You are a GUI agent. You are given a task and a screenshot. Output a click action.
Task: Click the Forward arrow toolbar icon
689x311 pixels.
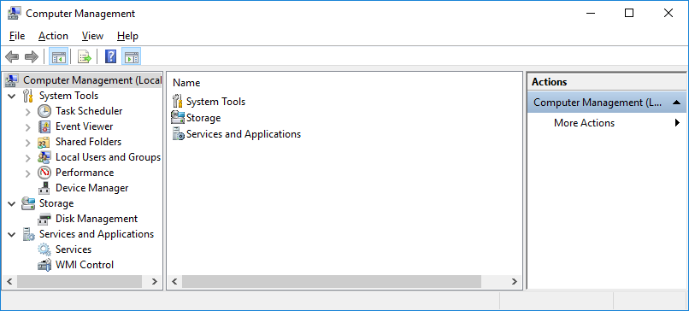(x=32, y=56)
